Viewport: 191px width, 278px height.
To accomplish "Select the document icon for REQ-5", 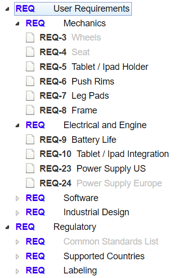I will [x=30, y=67].
